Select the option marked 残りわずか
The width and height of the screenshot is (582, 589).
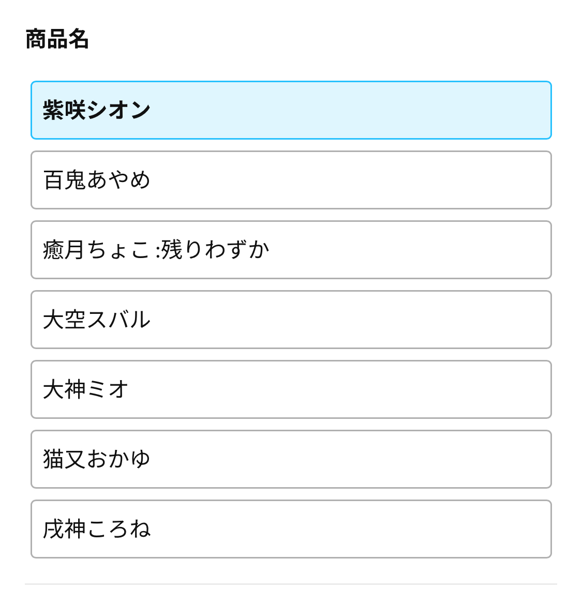click(x=291, y=250)
